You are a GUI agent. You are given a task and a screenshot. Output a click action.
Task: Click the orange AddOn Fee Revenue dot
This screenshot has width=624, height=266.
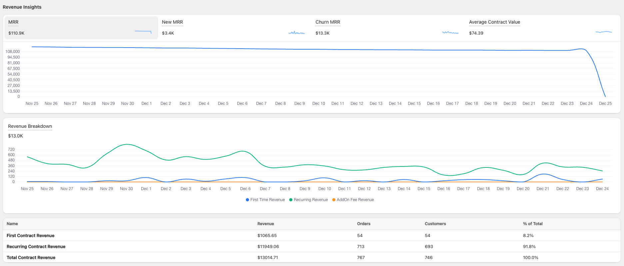334,200
